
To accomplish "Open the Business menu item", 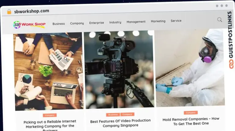I will (59, 24).
